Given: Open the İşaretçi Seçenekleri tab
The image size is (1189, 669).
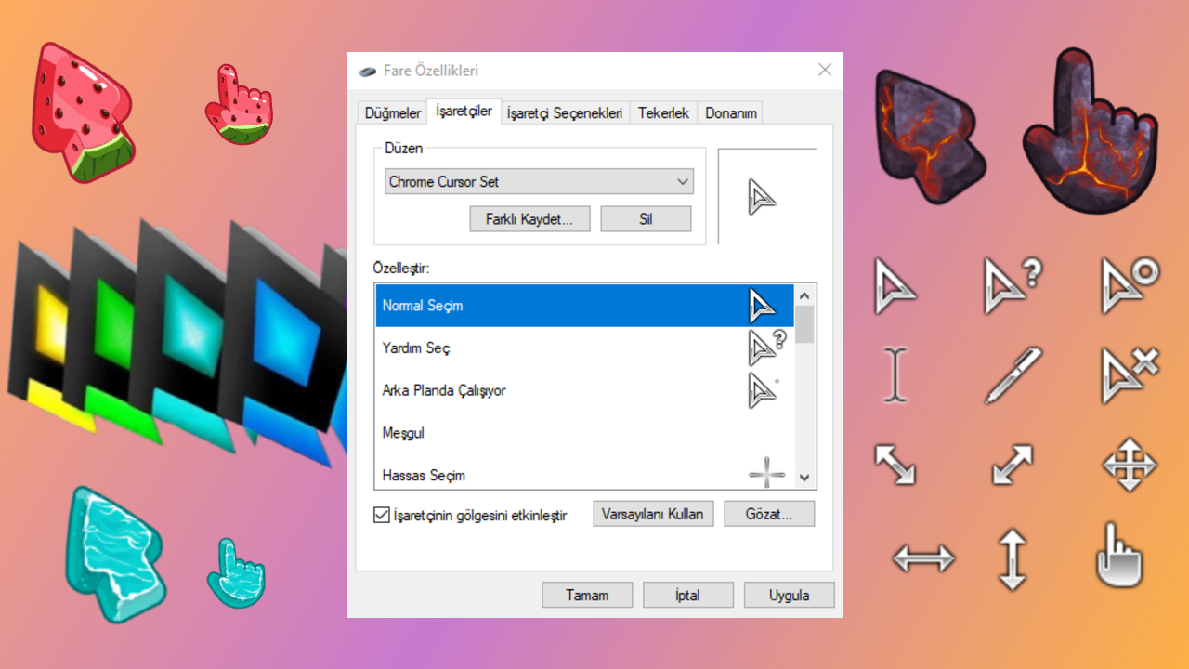Looking at the screenshot, I should pos(564,112).
